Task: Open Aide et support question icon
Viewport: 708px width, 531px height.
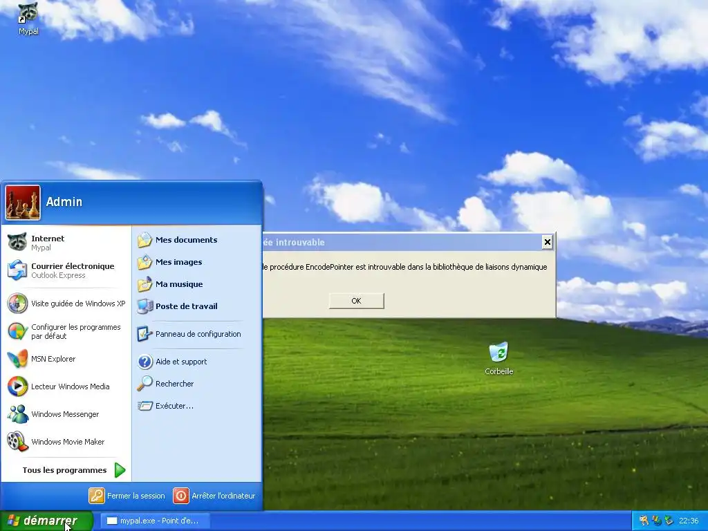Action: [145, 362]
